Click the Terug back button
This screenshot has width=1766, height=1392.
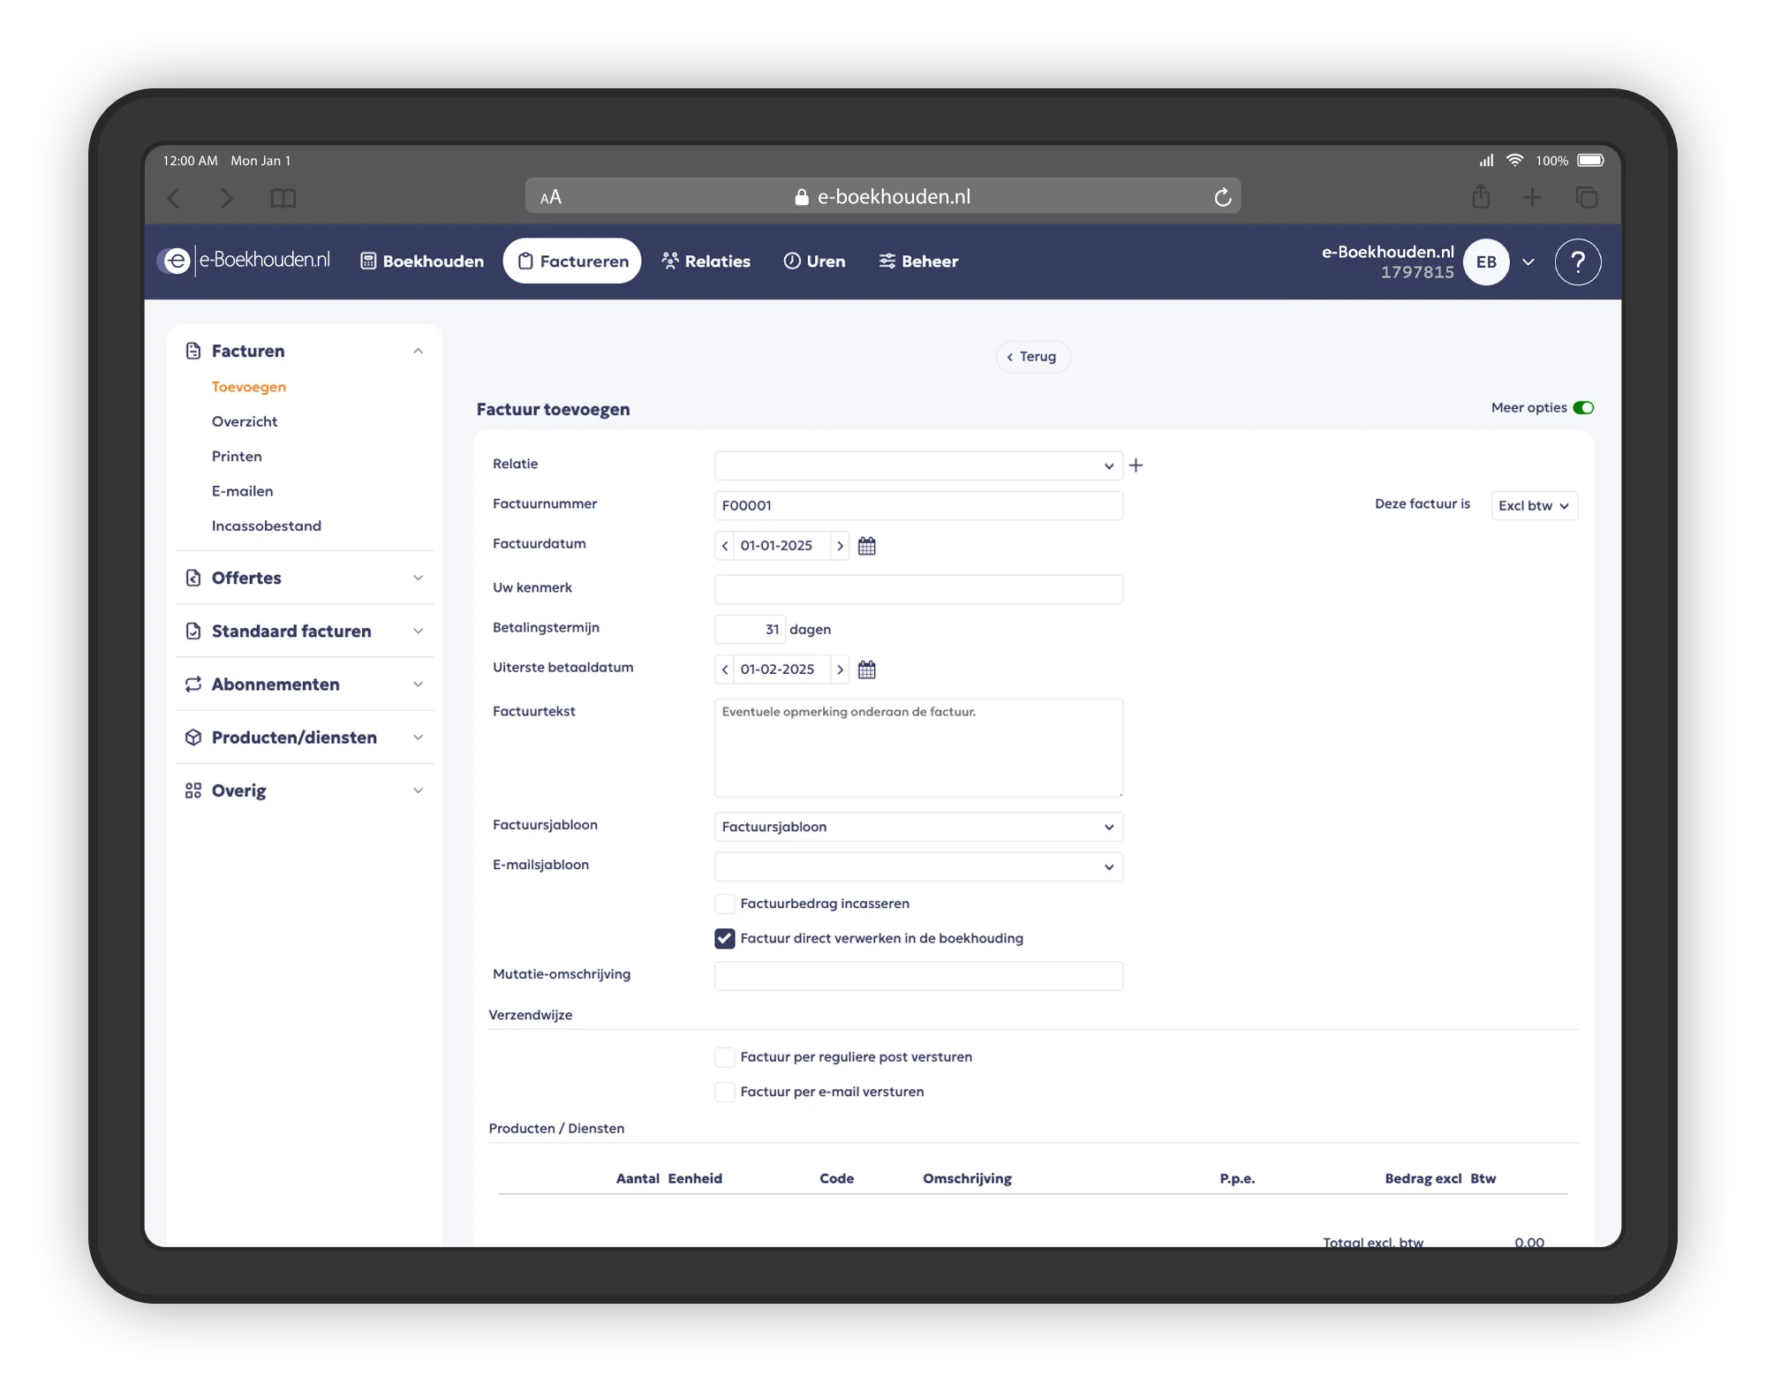click(x=1031, y=357)
